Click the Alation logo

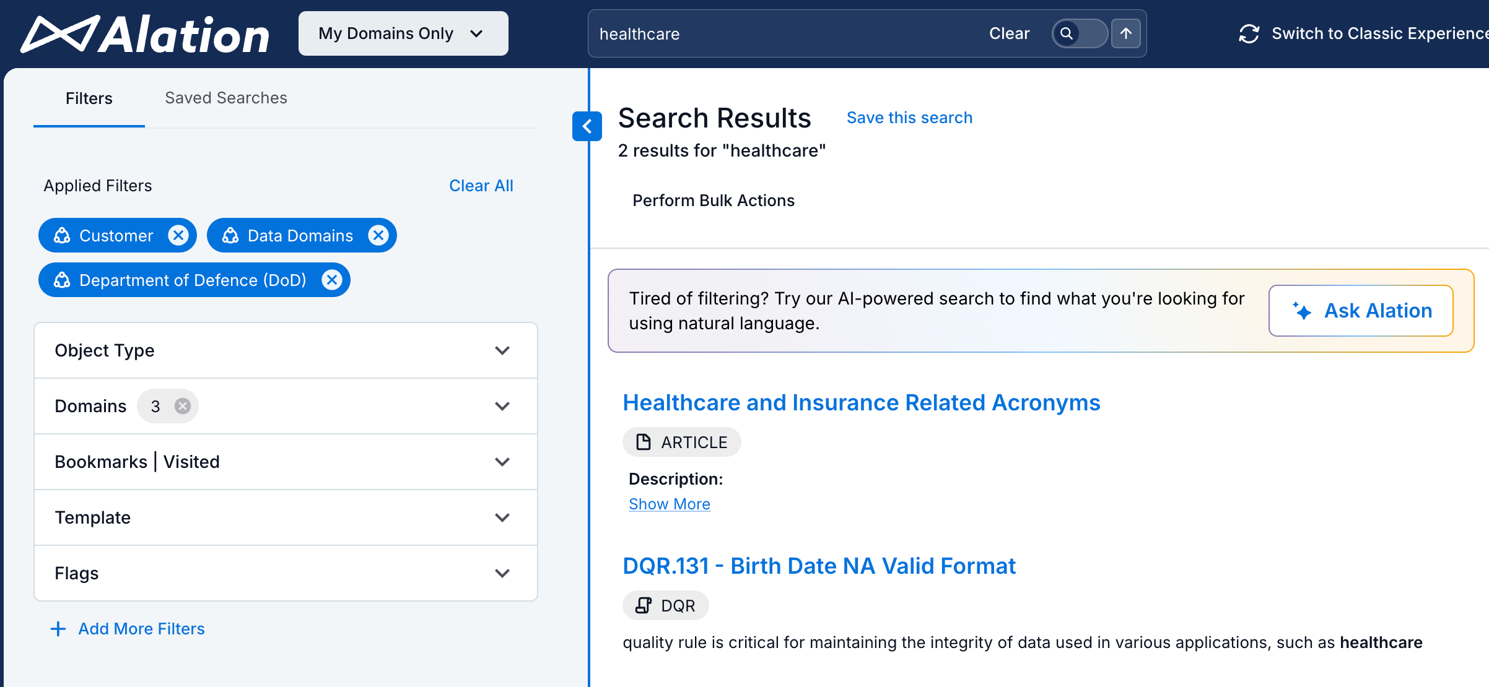pyautogui.click(x=146, y=34)
